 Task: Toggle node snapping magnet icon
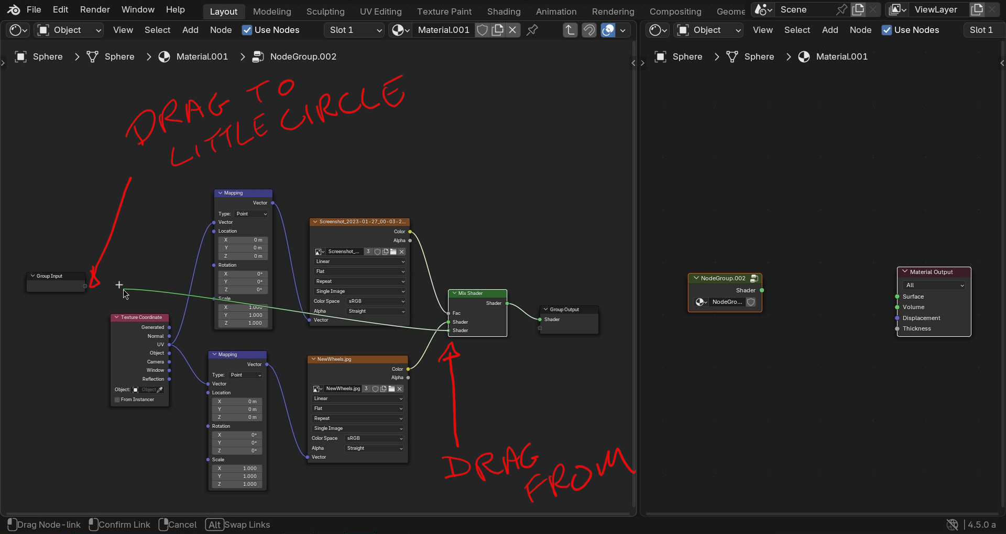[x=589, y=30]
